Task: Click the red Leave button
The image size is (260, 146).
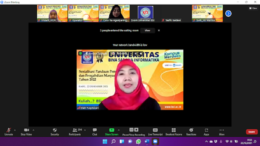Action: (x=252, y=132)
